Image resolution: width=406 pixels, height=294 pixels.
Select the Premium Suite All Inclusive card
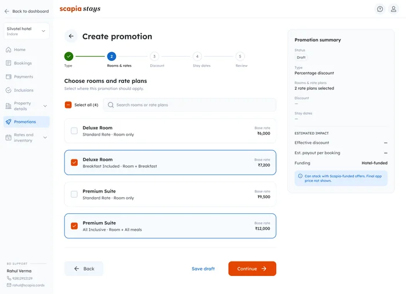[x=170, y=226]
